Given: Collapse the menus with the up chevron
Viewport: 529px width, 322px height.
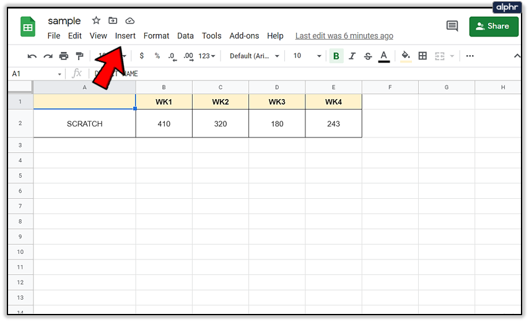Looking at the screenshot, I should [x=517, y=56].
